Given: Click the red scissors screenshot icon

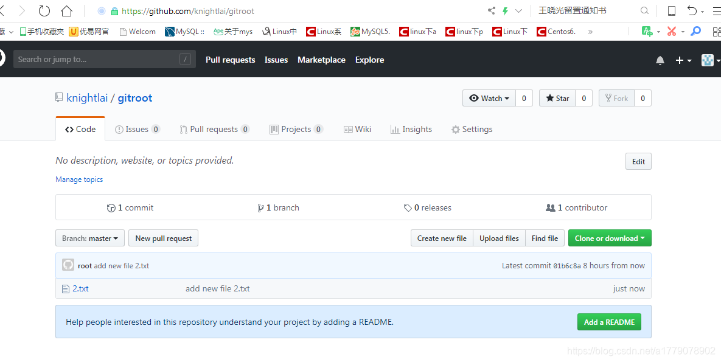Looking at the screenshot, I should click(672, 31).
